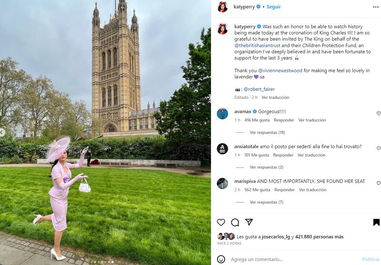
Task: Toggle the bookmark save icon
Action: pyautogui.click(x=376, y=222)
